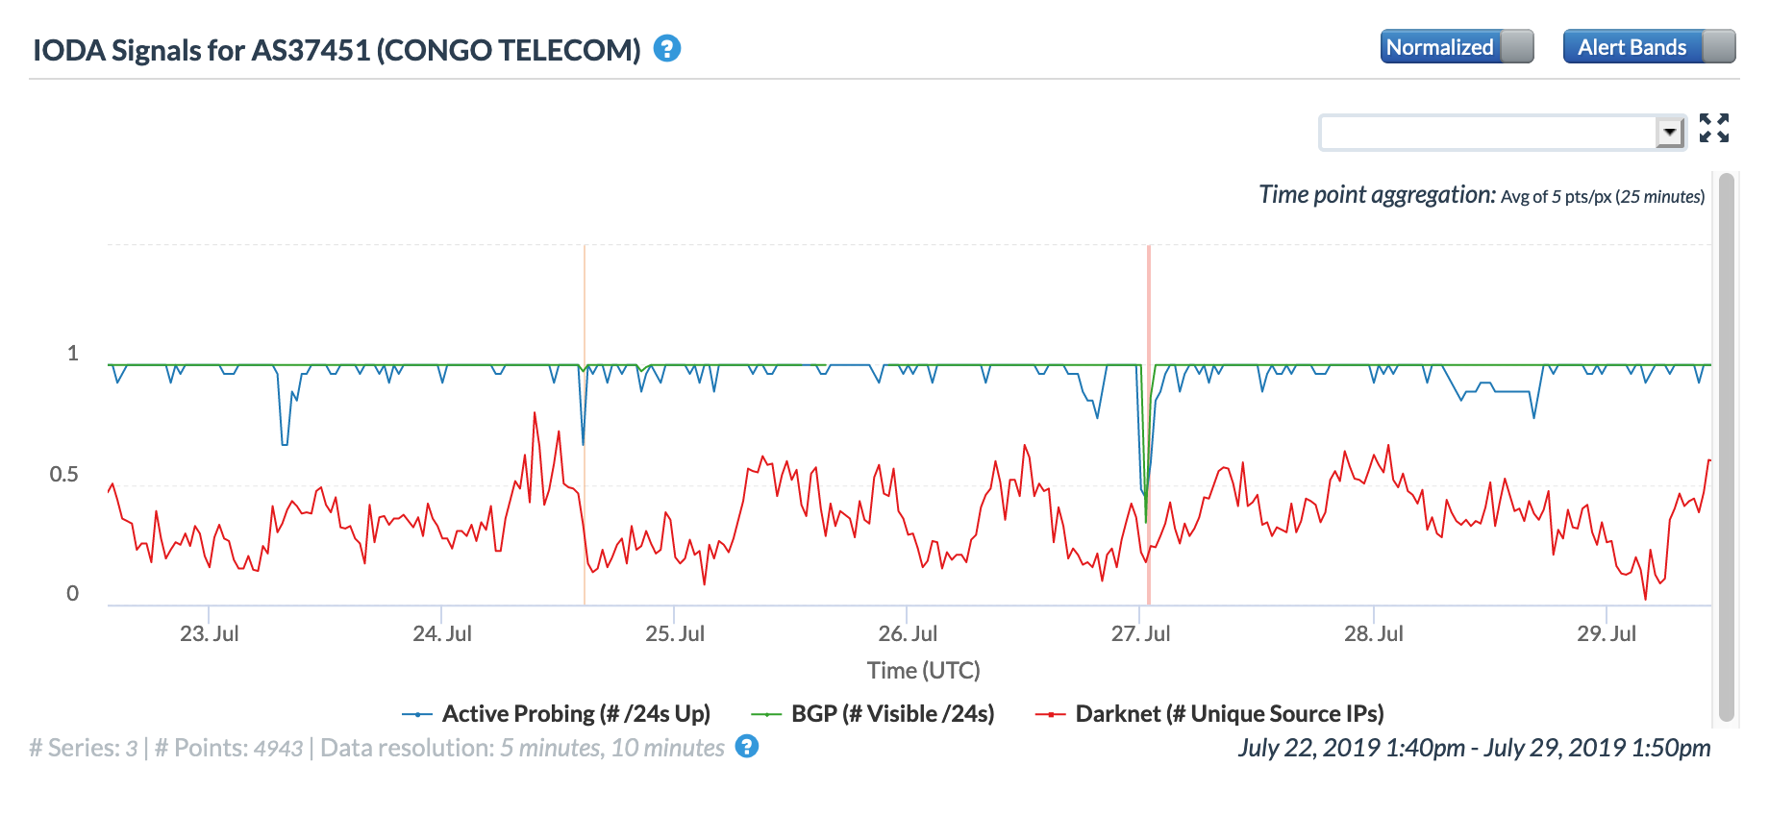Click the red alert band near 27 Jul
The height and width of the screenshot is (840, 1769).
(x=1149, y=288)
